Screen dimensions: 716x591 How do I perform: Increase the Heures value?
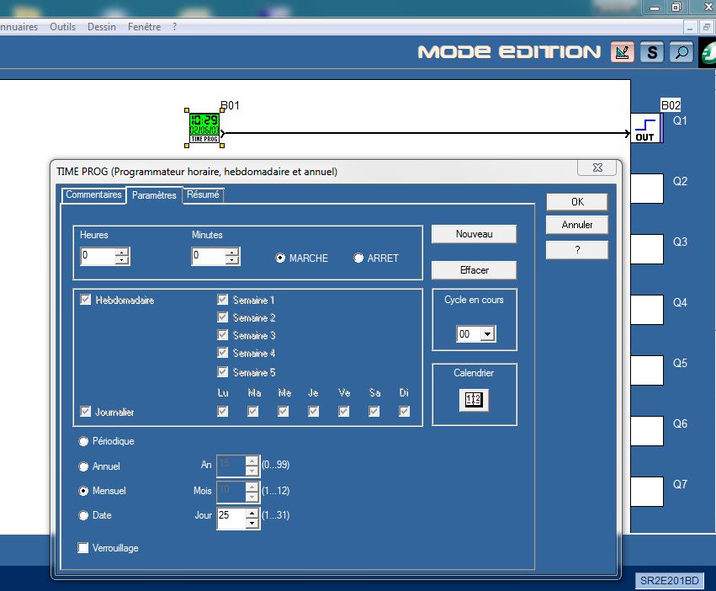click(x=121, y=253)
